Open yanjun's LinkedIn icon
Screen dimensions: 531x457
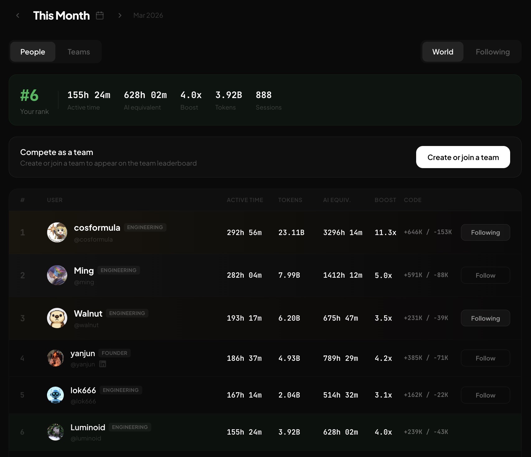[x=103, y=364]
